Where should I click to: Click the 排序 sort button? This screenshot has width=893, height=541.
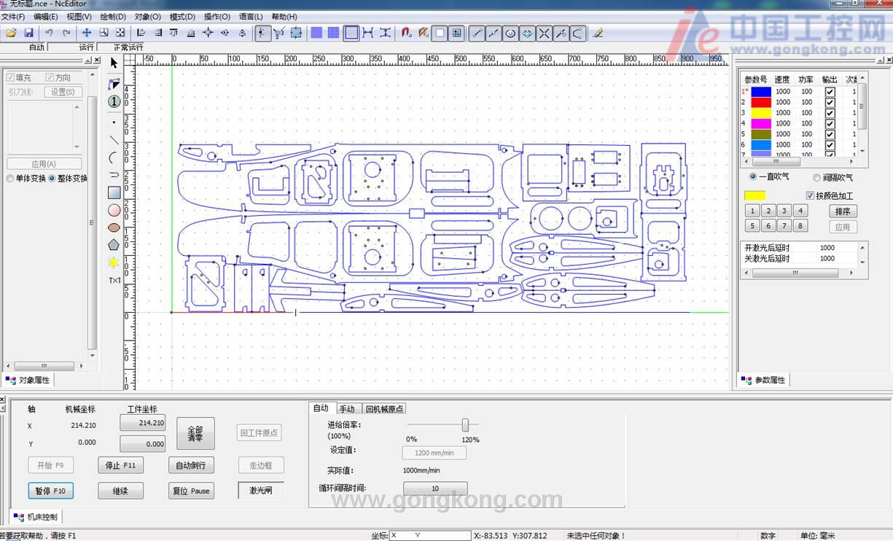pos(843,211)
